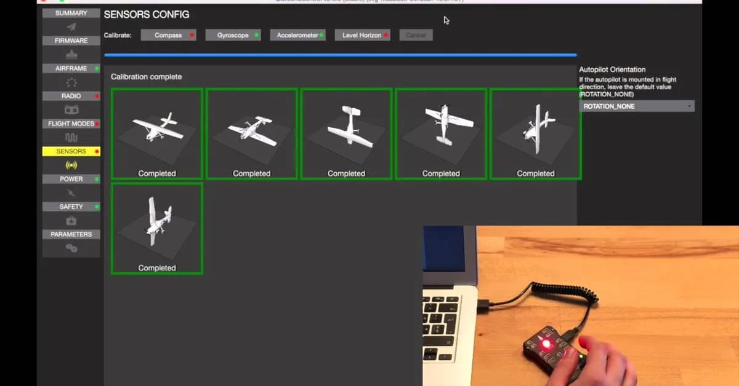Check the Gyroscope green status dot

(257, 35)
